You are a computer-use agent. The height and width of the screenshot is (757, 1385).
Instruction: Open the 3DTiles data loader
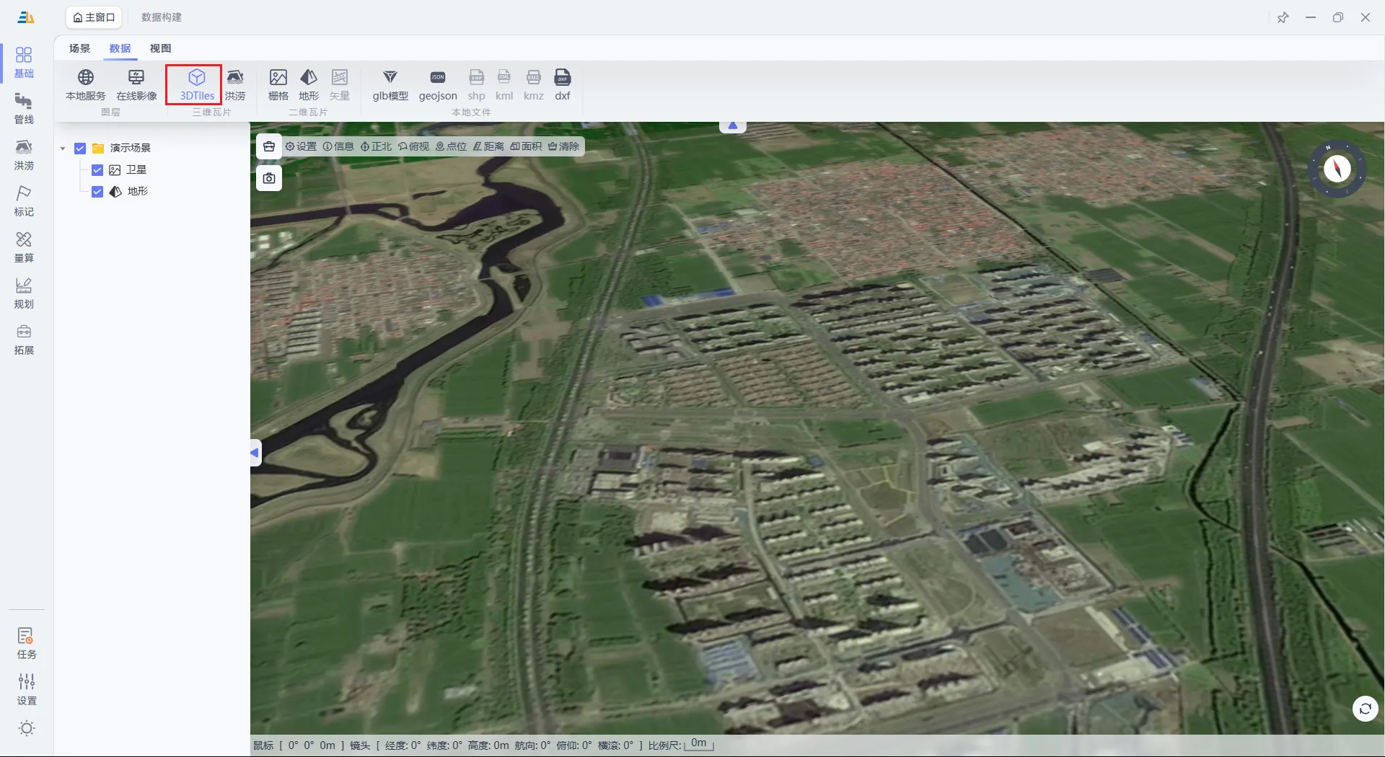coord(196,84)
